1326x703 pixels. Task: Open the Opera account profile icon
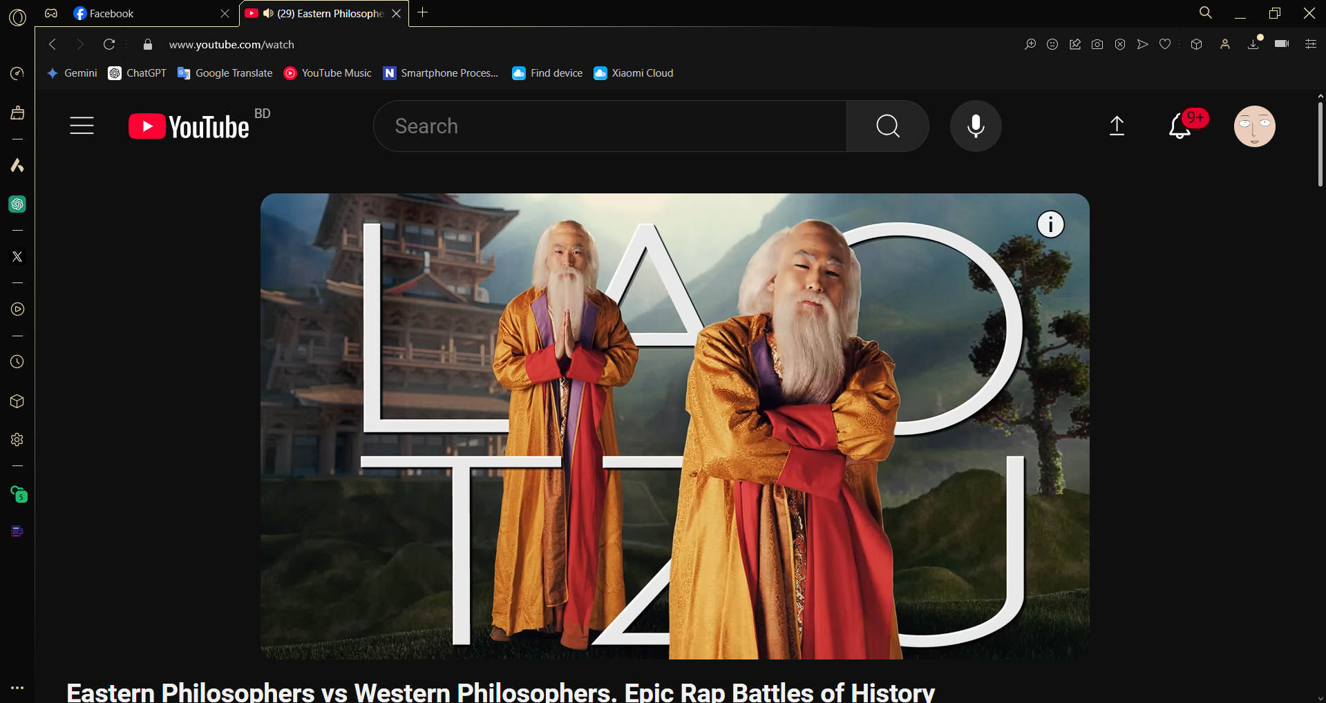pos(1225,44)
